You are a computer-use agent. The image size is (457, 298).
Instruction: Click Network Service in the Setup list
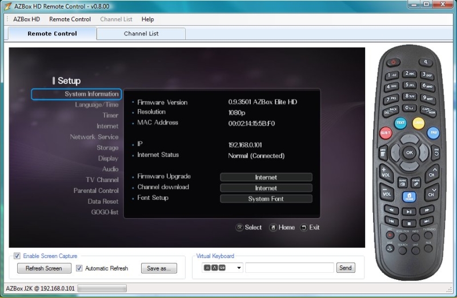click(x=94, y=136)
